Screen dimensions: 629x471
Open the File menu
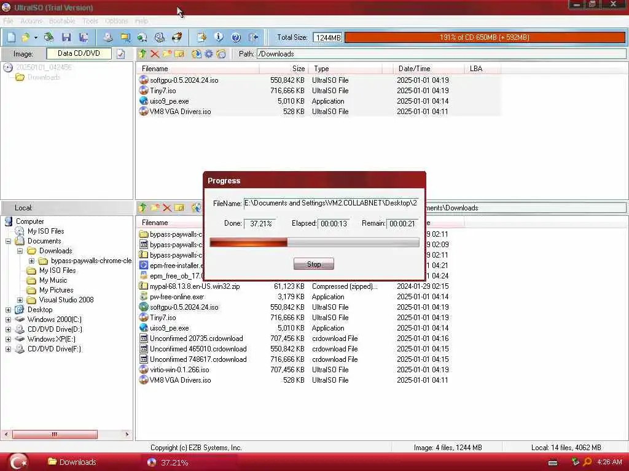[8, 21]
